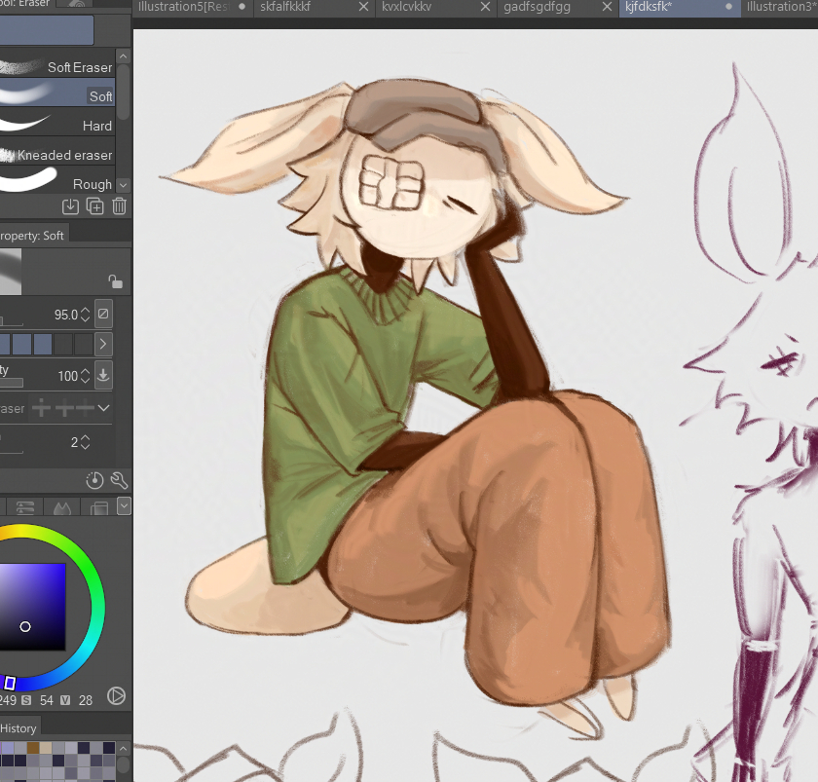Increase the brush size stepper at 95.0
The image size is (818, 782).
[85, 310]
